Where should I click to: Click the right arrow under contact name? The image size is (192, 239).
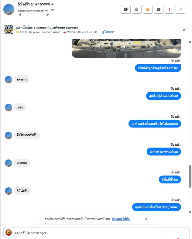[48, 15]
